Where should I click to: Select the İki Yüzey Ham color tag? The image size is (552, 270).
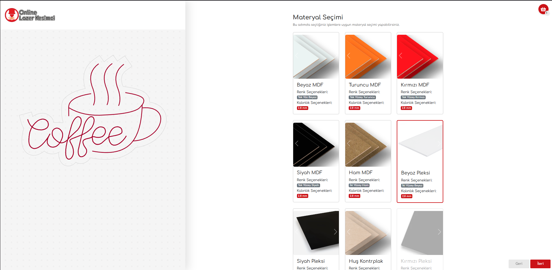[359, 185]
